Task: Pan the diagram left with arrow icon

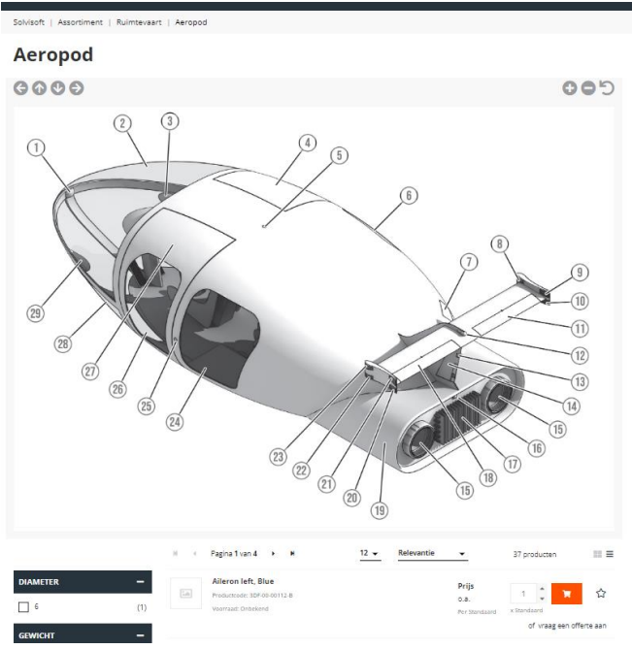Action: pos(20,88)
